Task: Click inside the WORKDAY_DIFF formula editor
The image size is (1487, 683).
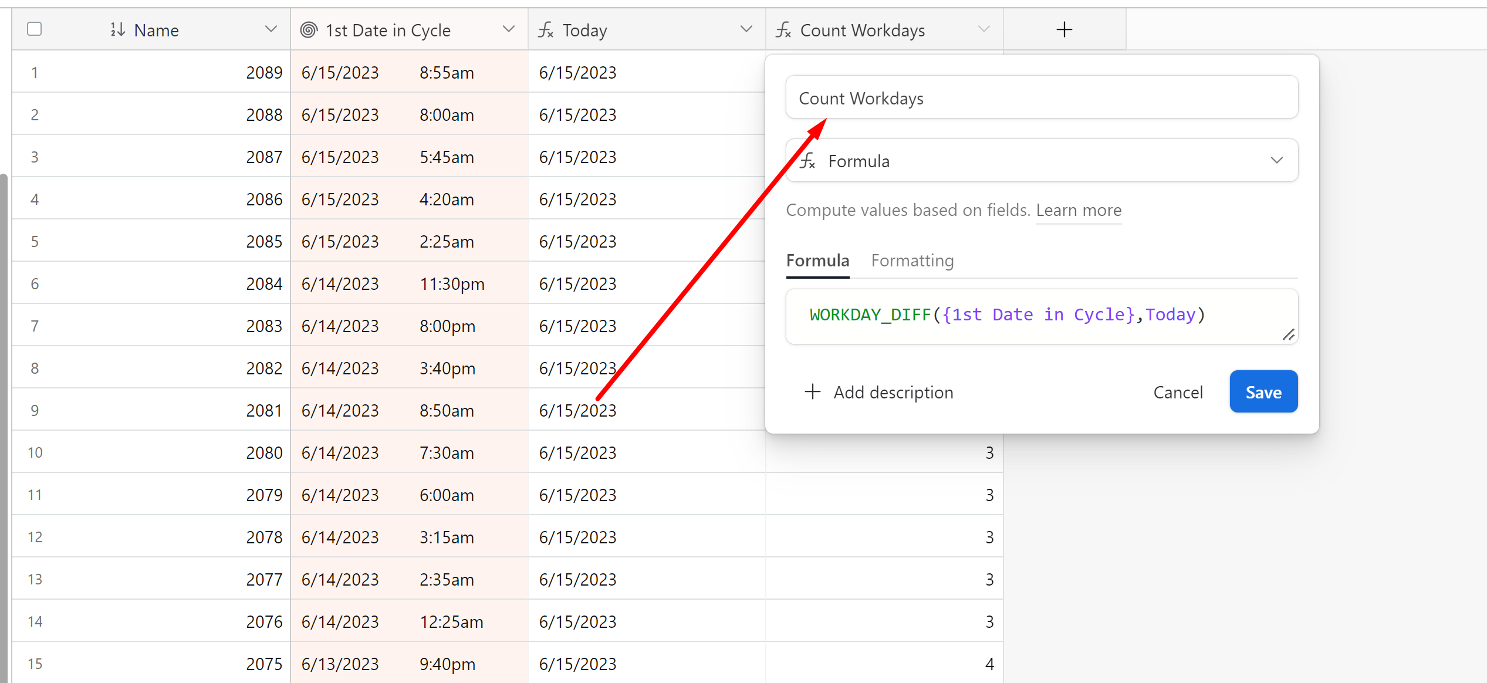Action: tap(1042, 316)
